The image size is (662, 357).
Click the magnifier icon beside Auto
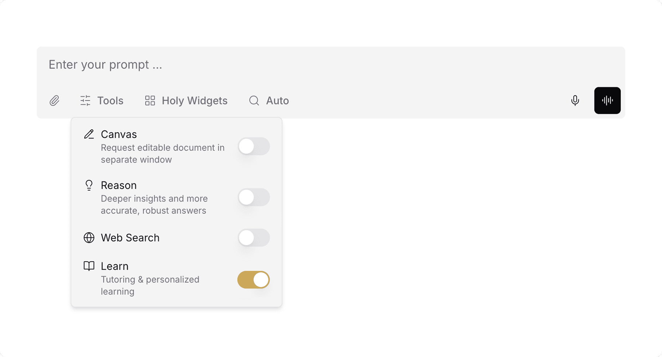(254, 100)
